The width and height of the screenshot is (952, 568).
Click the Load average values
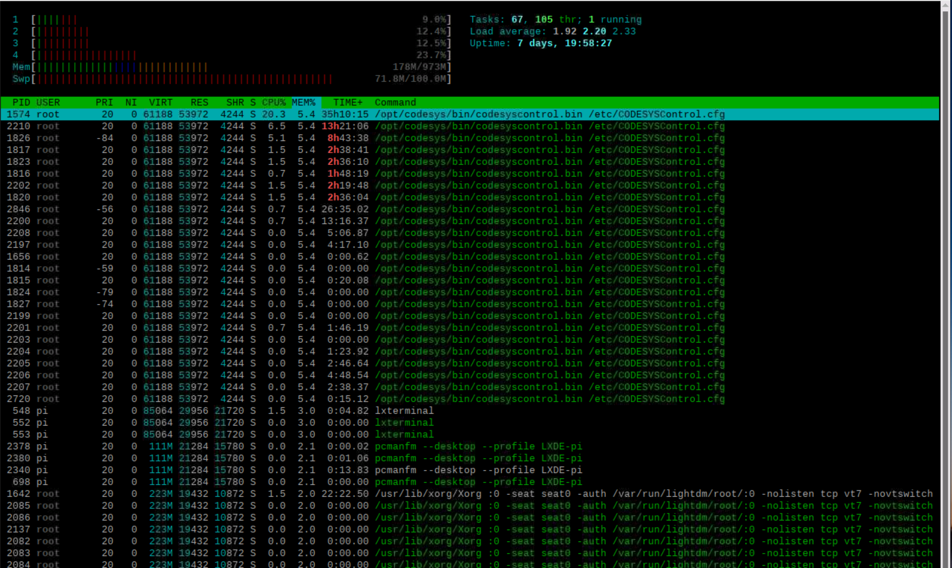pos(594,31)
